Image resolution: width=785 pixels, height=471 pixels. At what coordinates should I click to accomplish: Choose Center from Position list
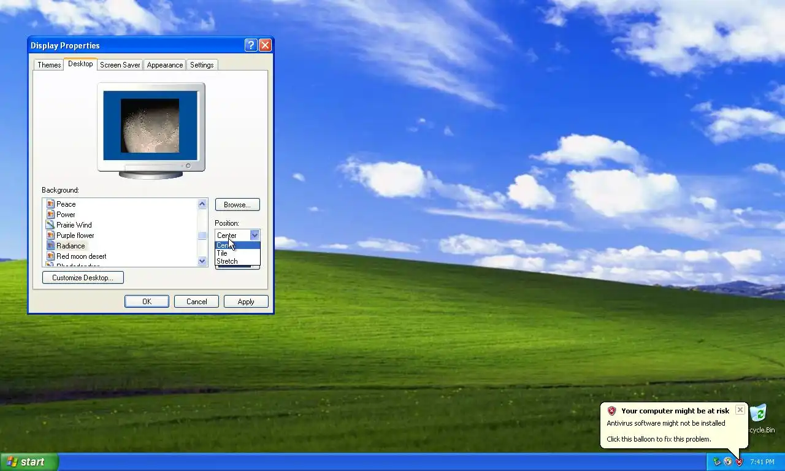click(x=237, y=245)
